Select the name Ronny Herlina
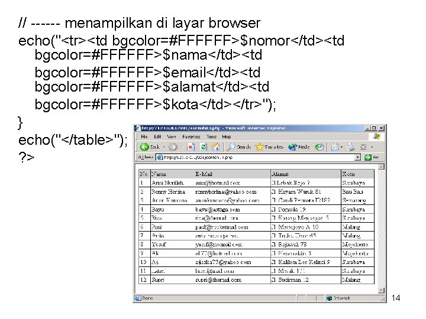The height and width of the screenshot is (319, 426). pyautogui.click(x=168, y=192)
